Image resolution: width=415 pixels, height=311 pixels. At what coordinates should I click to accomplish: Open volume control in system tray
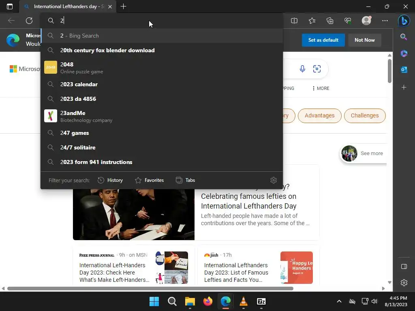374,301
